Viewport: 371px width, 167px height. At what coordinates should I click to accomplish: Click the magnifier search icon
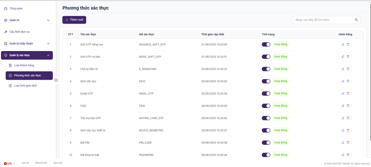click(356, 20)
